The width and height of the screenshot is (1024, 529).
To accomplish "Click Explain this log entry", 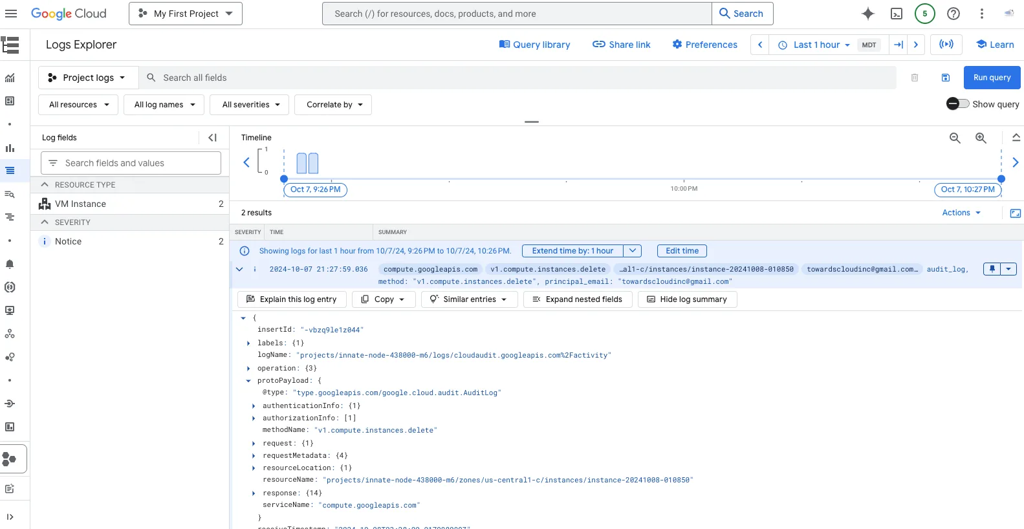I will pyautogui.click(x=292, y=299).
